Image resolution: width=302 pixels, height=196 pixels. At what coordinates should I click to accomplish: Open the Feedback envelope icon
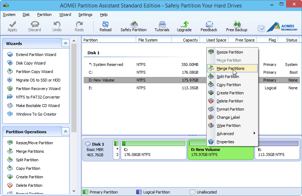point(209,24)
